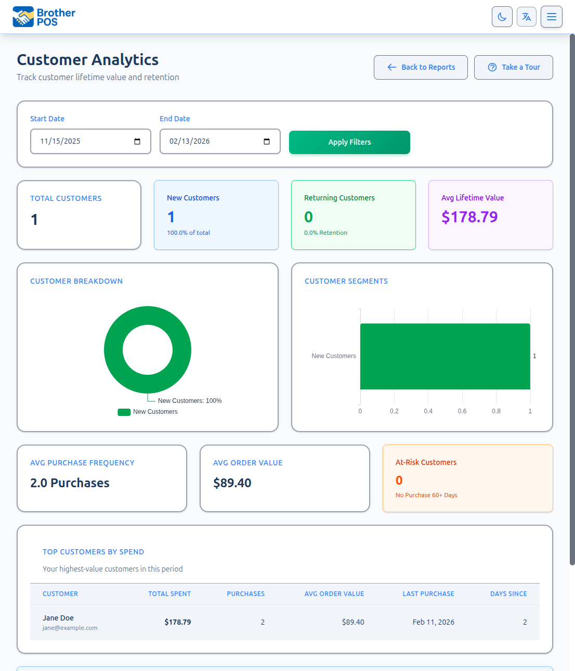The image size is (575, 671).
Task: Select the New Customers legend swatch
Action: pyautogui.click(x=124, y=412)
